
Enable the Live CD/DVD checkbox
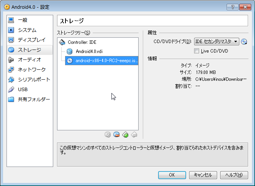tap(196, 51)
